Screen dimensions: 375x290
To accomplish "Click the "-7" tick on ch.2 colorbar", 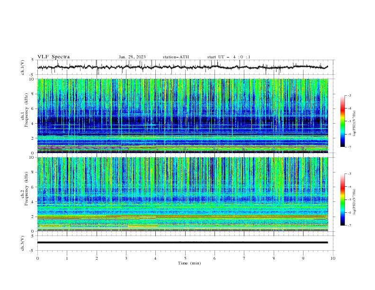I will pyautogui.click(x=349, y=225).
